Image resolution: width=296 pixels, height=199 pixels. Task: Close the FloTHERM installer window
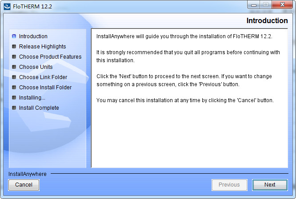[x=281, y=4]
